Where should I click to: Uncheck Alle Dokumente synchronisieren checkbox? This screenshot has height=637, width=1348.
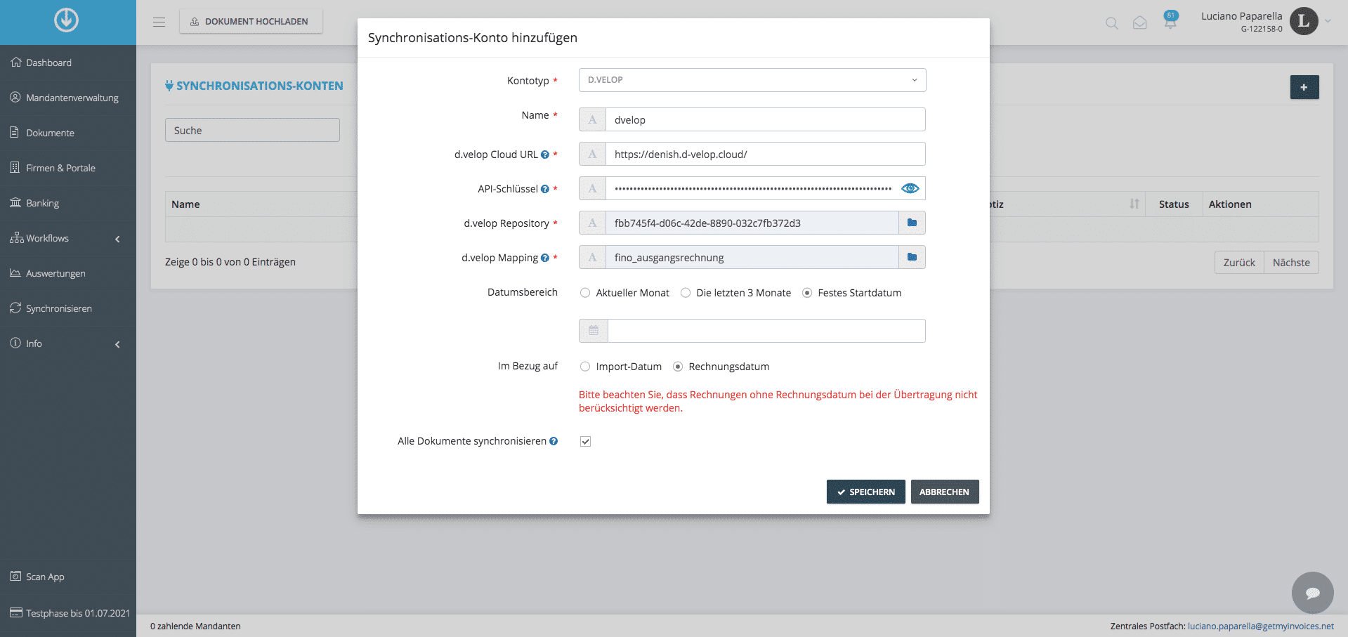pyautogui.click(x=585, y=441)
